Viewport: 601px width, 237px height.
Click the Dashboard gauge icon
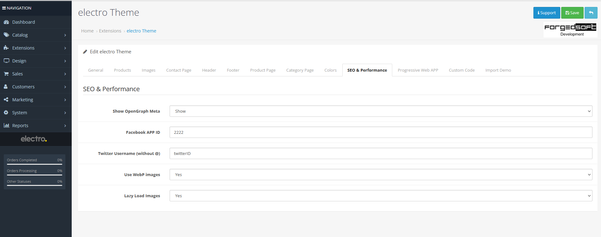click(6, 22)
